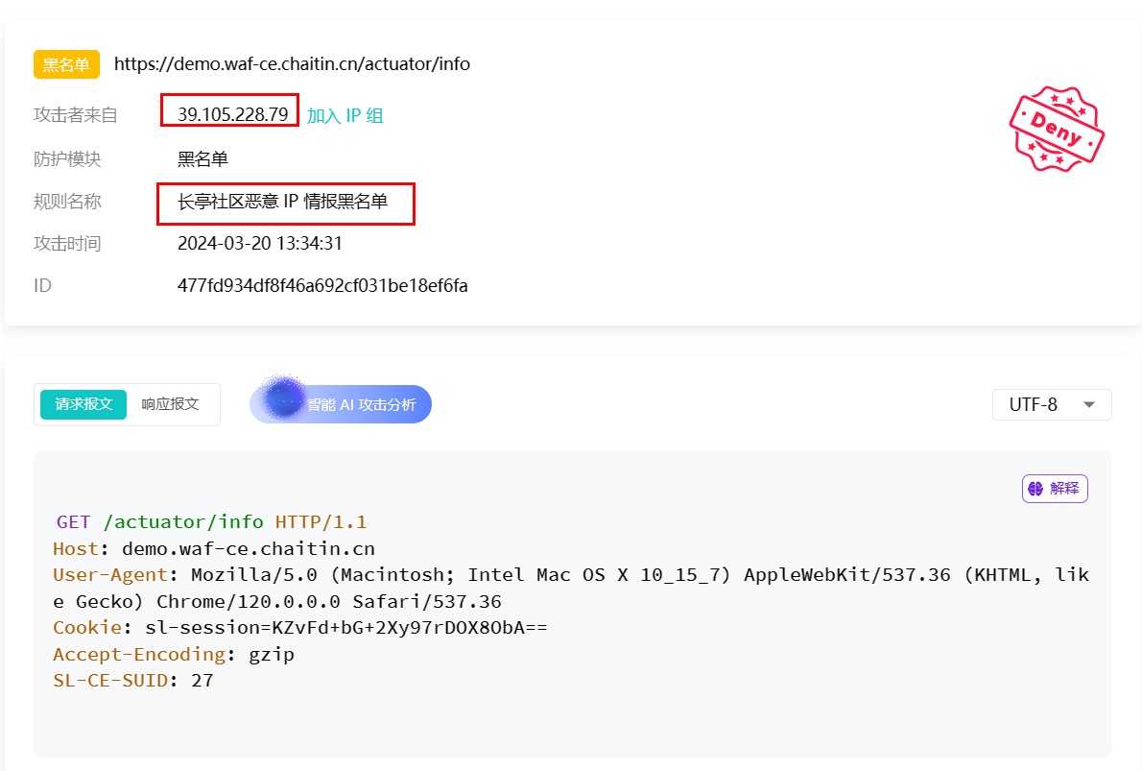1142x771 pixels.
Task: Open 智能 AI 攻击分析 button
Action: click(x=341, y=404)
